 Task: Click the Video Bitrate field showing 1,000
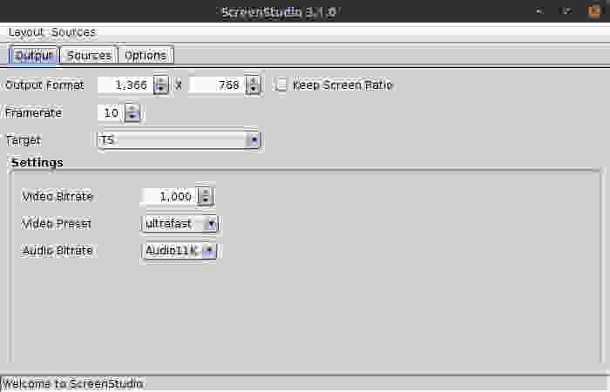(170, 196)
